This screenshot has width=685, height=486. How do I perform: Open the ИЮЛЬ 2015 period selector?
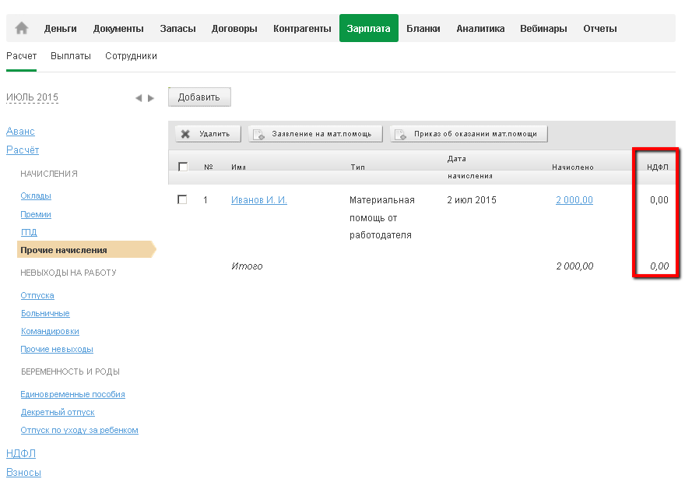tap(33, 97)
